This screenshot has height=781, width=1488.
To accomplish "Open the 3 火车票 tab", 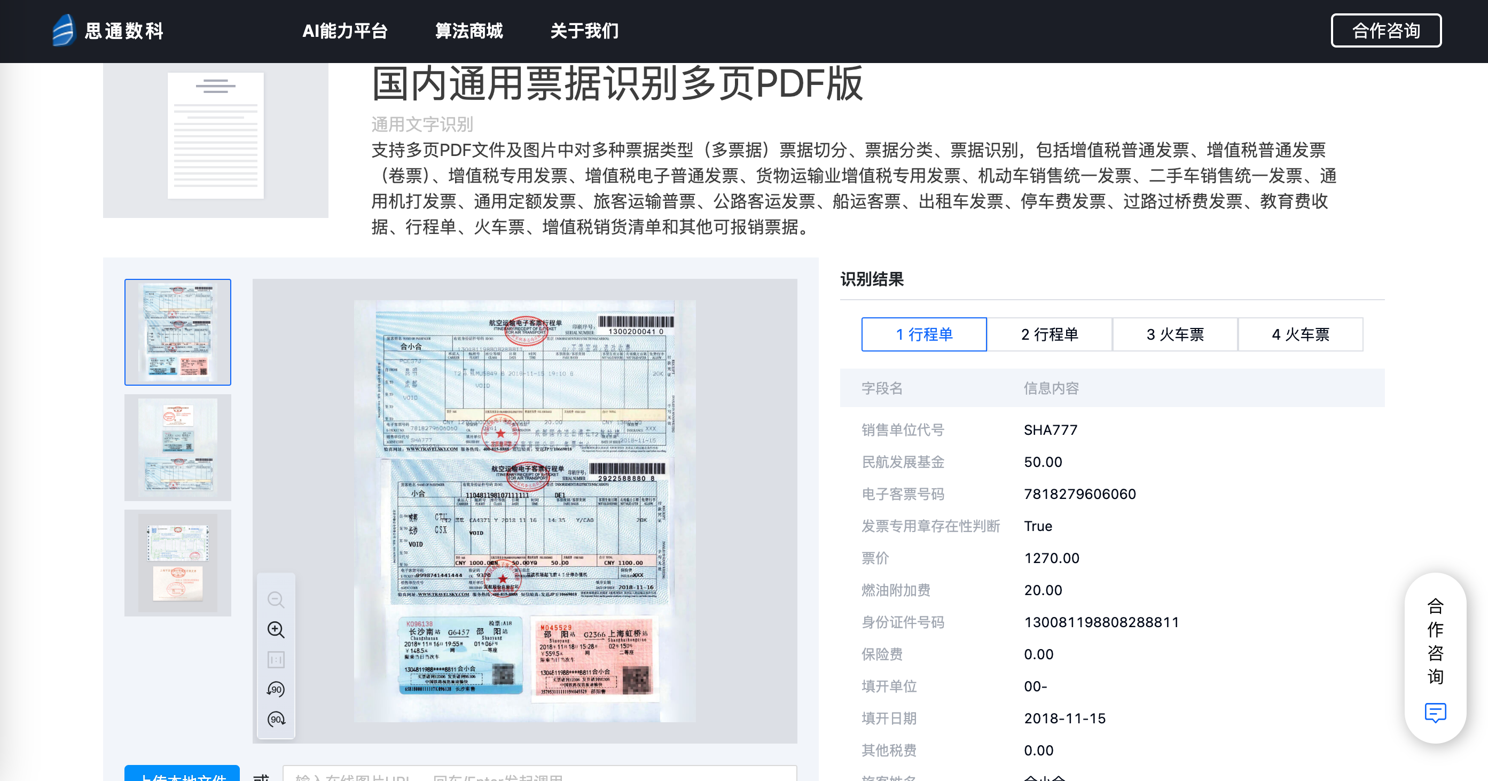I will click(1174, 334).
